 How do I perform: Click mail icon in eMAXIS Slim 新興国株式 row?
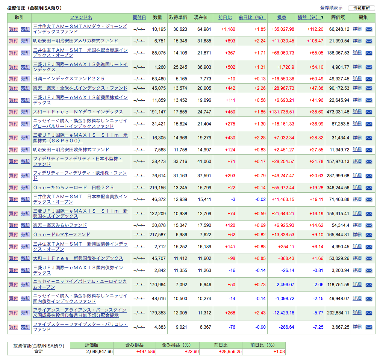point(369,214)
